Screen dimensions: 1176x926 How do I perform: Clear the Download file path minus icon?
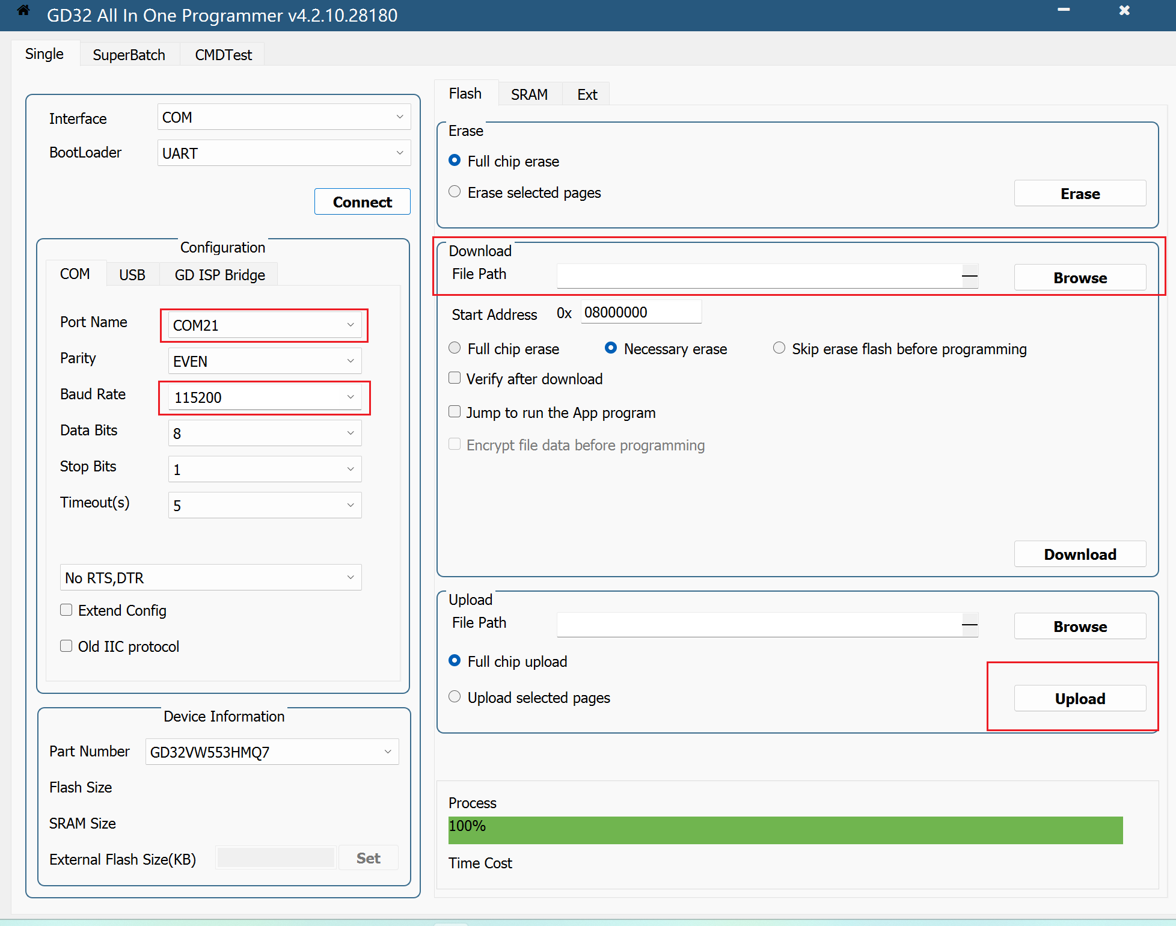pos(969,277)
